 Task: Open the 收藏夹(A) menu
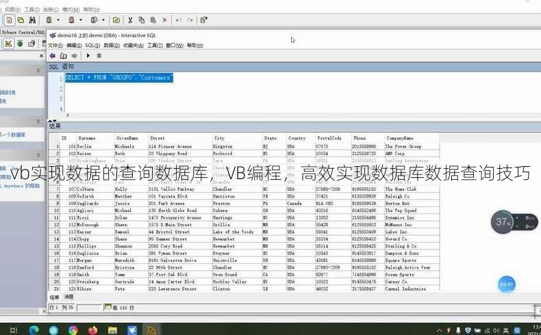[x=133, y=45]
